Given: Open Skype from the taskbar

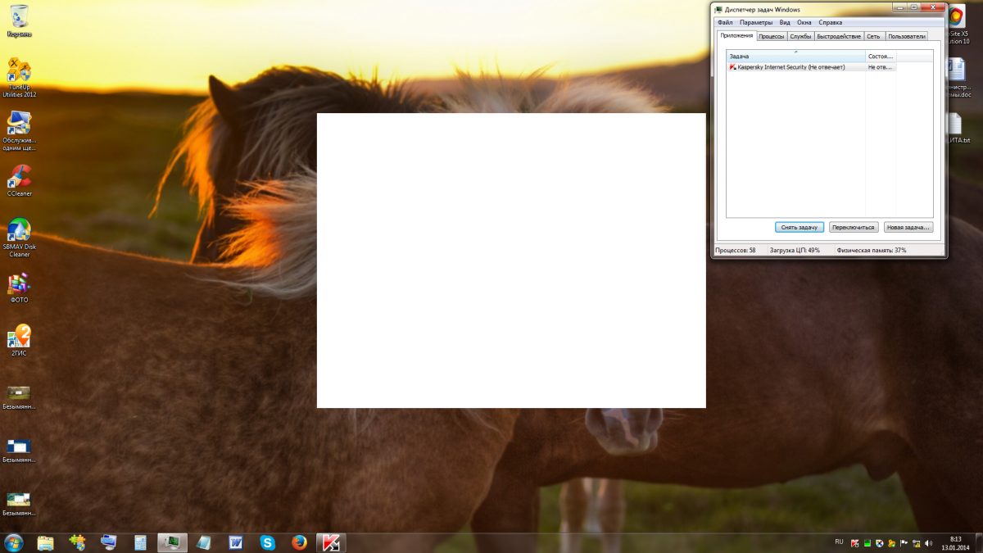Looking at the screenshot, I should click(x=268, y=542).
